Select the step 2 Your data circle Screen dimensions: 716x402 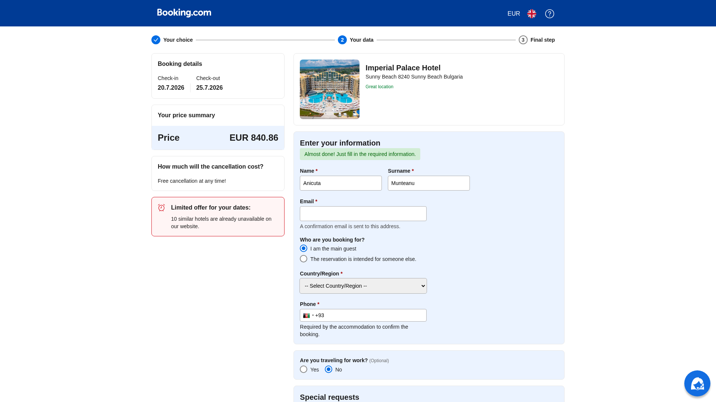click(342, 40)
